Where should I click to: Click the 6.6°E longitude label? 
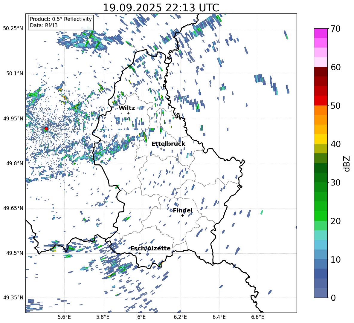pos(258,317)
